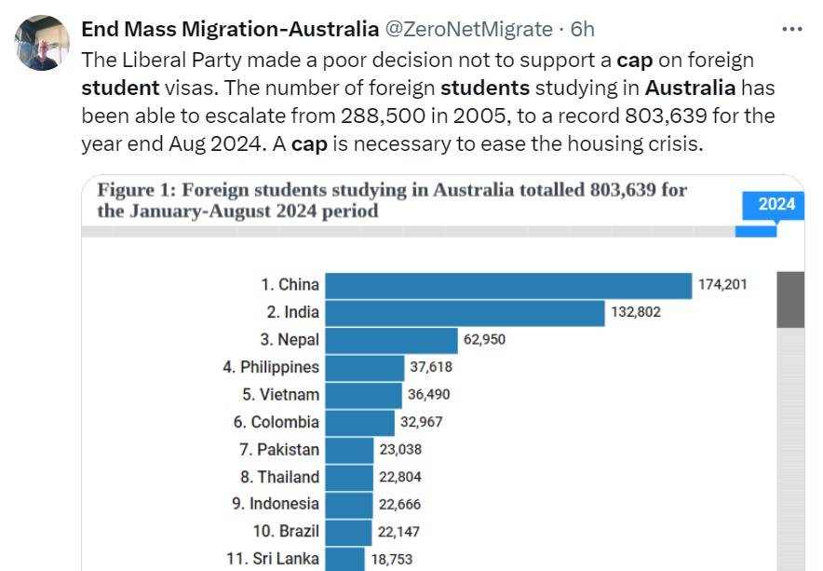Select the Philippines bar in the chart
Screen dimensions: 823x571
tap(364, 367)
